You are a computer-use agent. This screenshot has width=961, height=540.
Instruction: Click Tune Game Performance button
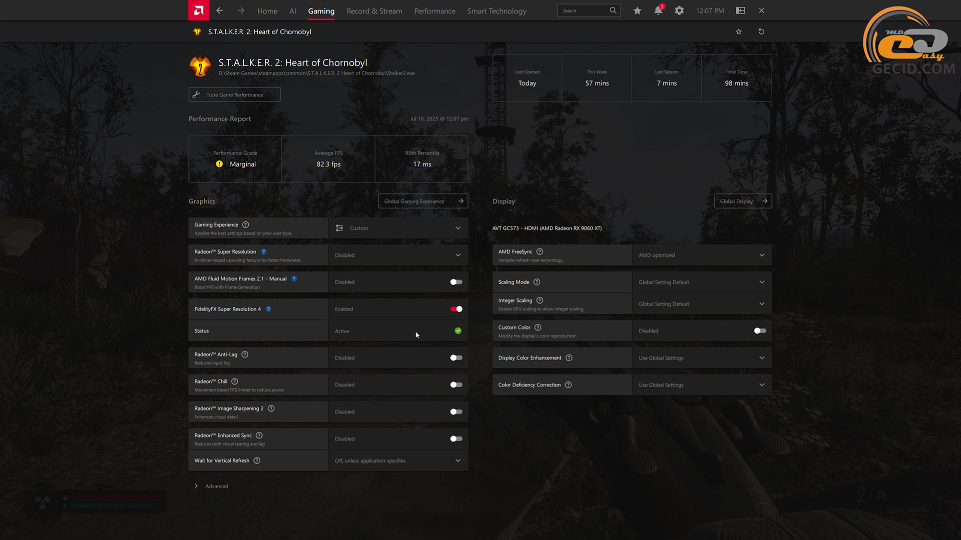click(235, 94)
